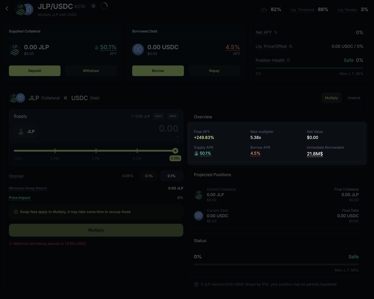Click the 50.1% APY in Supplied Collateral

[x=108, y=47]
